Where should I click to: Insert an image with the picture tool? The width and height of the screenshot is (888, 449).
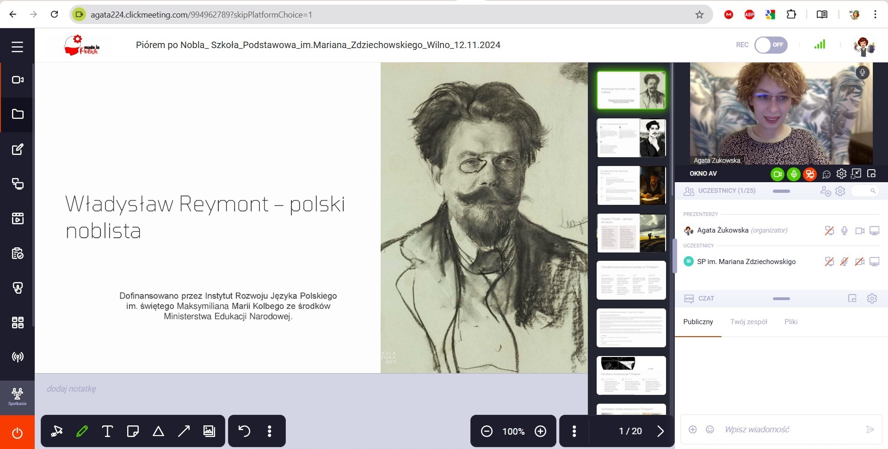tap(209, 431)
